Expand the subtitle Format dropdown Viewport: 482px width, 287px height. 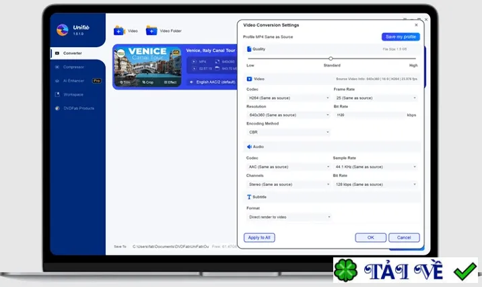(x=289, y=217)
